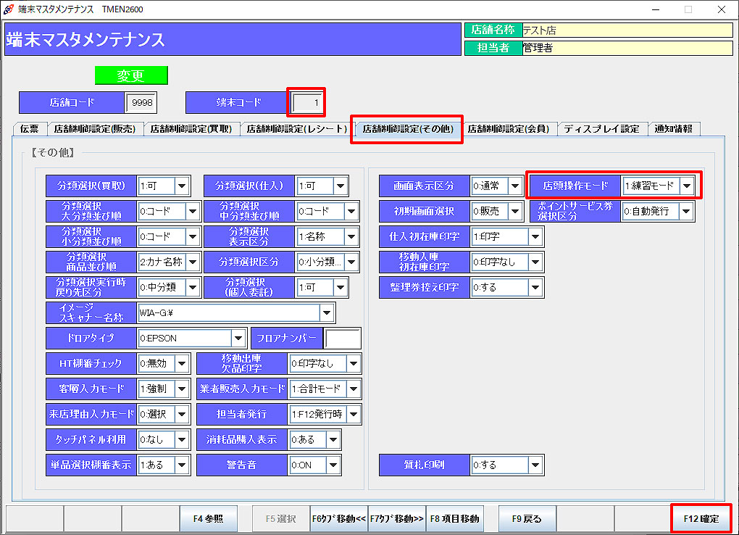Click the フロアナンバー input field
Viewport: 739px width, 535px height.
coord(343,339)
